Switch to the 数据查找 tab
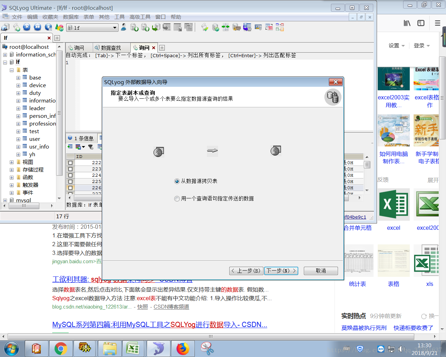The width and height of the screenshot is (446, 357). point(111,47)
